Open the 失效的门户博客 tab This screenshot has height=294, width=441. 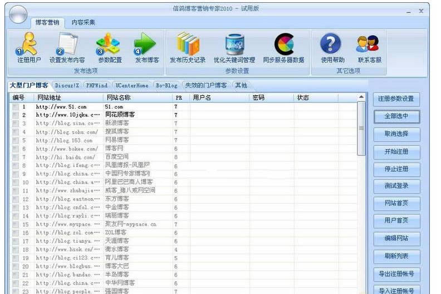pyautogui.click(x=205, y=86)
